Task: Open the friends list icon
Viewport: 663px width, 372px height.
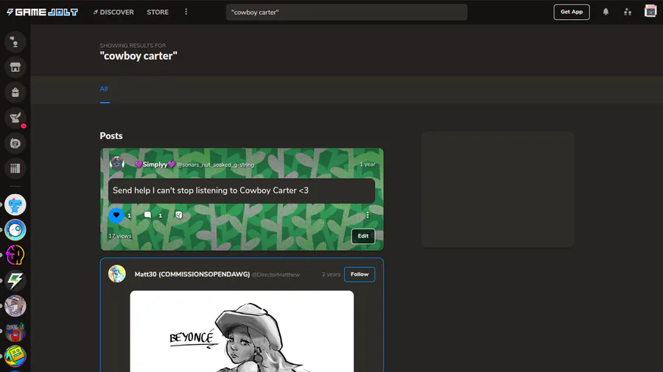Action: [x=628, y=12]
